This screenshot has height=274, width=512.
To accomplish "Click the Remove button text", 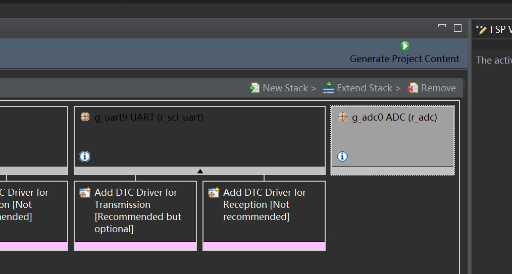I will click(x=438, y=88).
